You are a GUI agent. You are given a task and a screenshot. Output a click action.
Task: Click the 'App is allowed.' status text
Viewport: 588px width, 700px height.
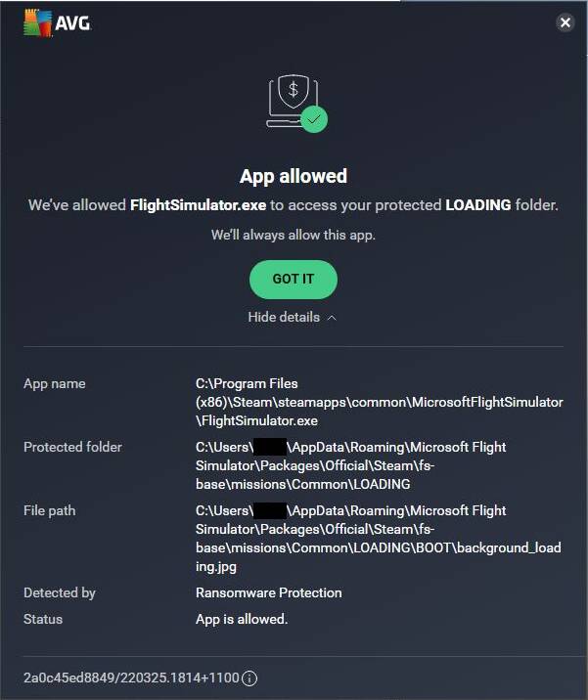click(x=242, y=619)
